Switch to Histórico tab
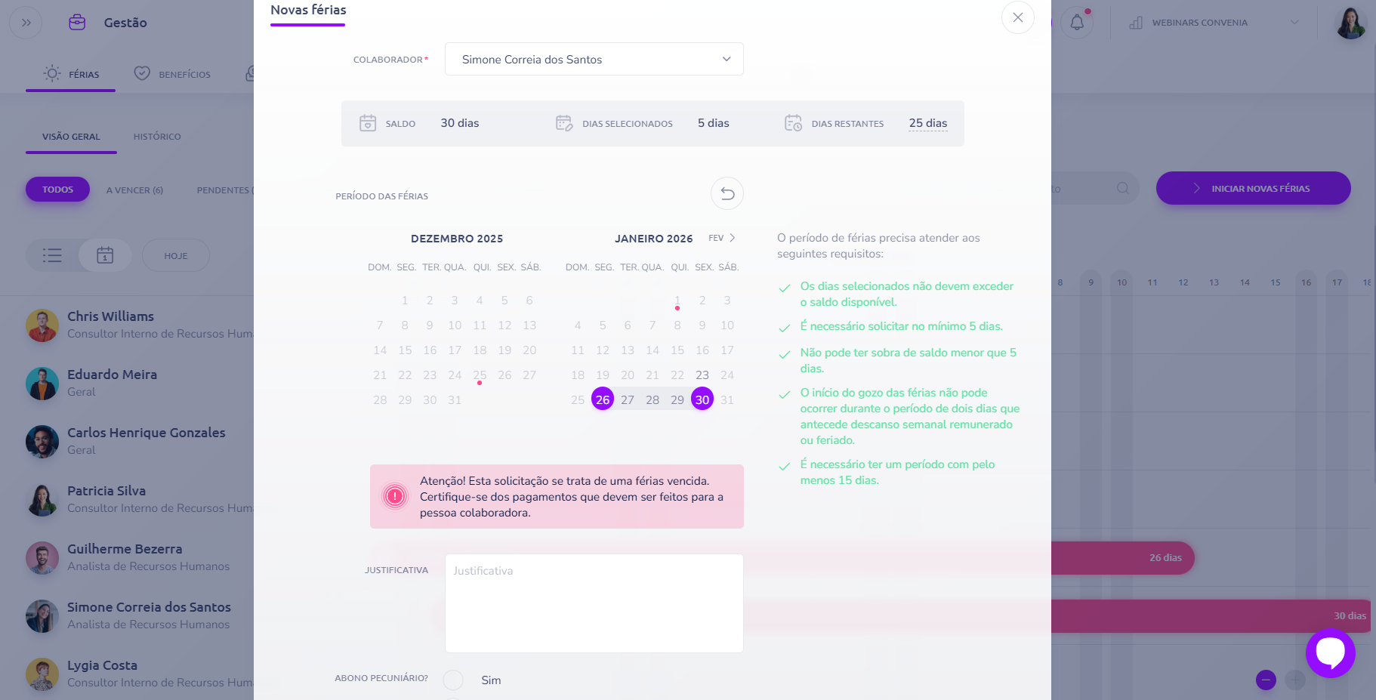Image resolution: width=1376 pixels, height=700 pixels. pos(157,137)
